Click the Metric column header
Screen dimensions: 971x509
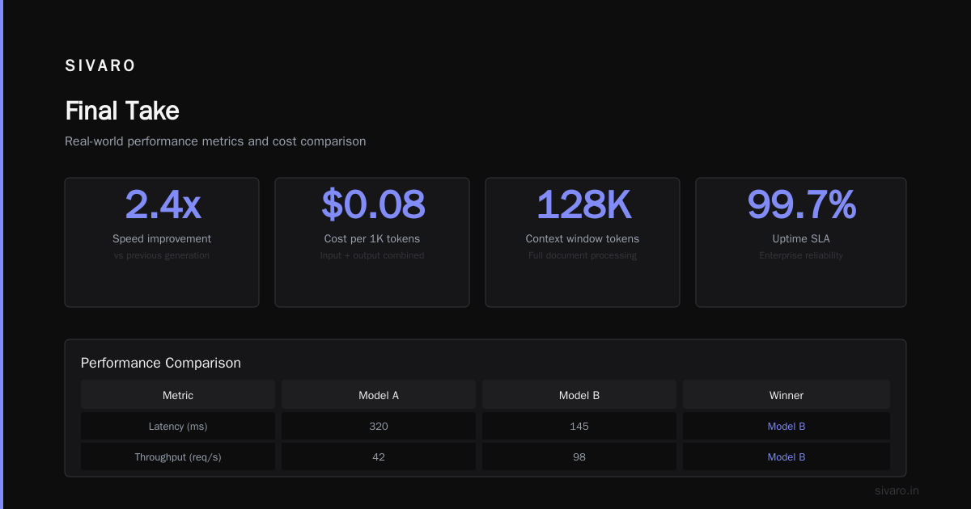click(178, 395)
